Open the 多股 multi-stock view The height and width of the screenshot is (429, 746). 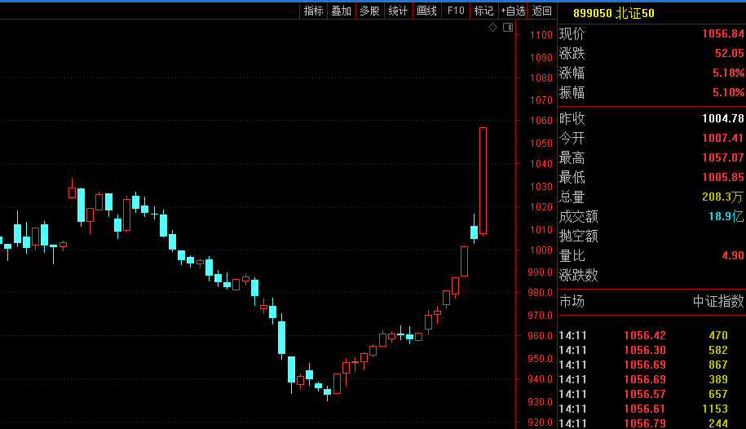(369, 11)
